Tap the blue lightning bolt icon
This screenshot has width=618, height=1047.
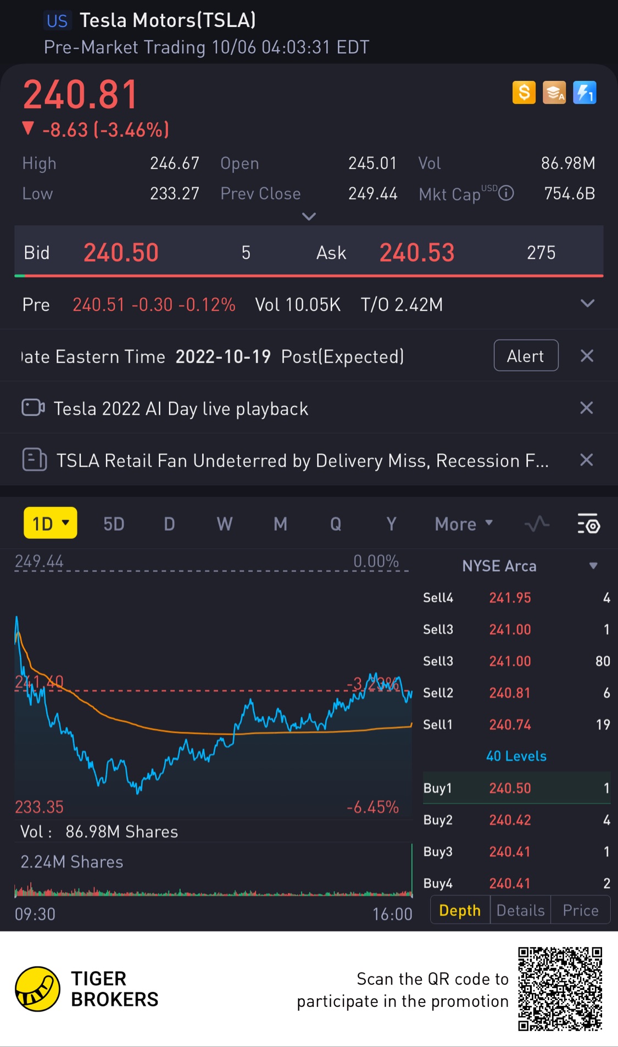[x=584, y=92]
